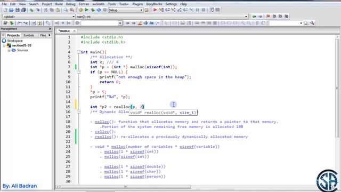Open the Debug build target dropdown

point(141,10)
